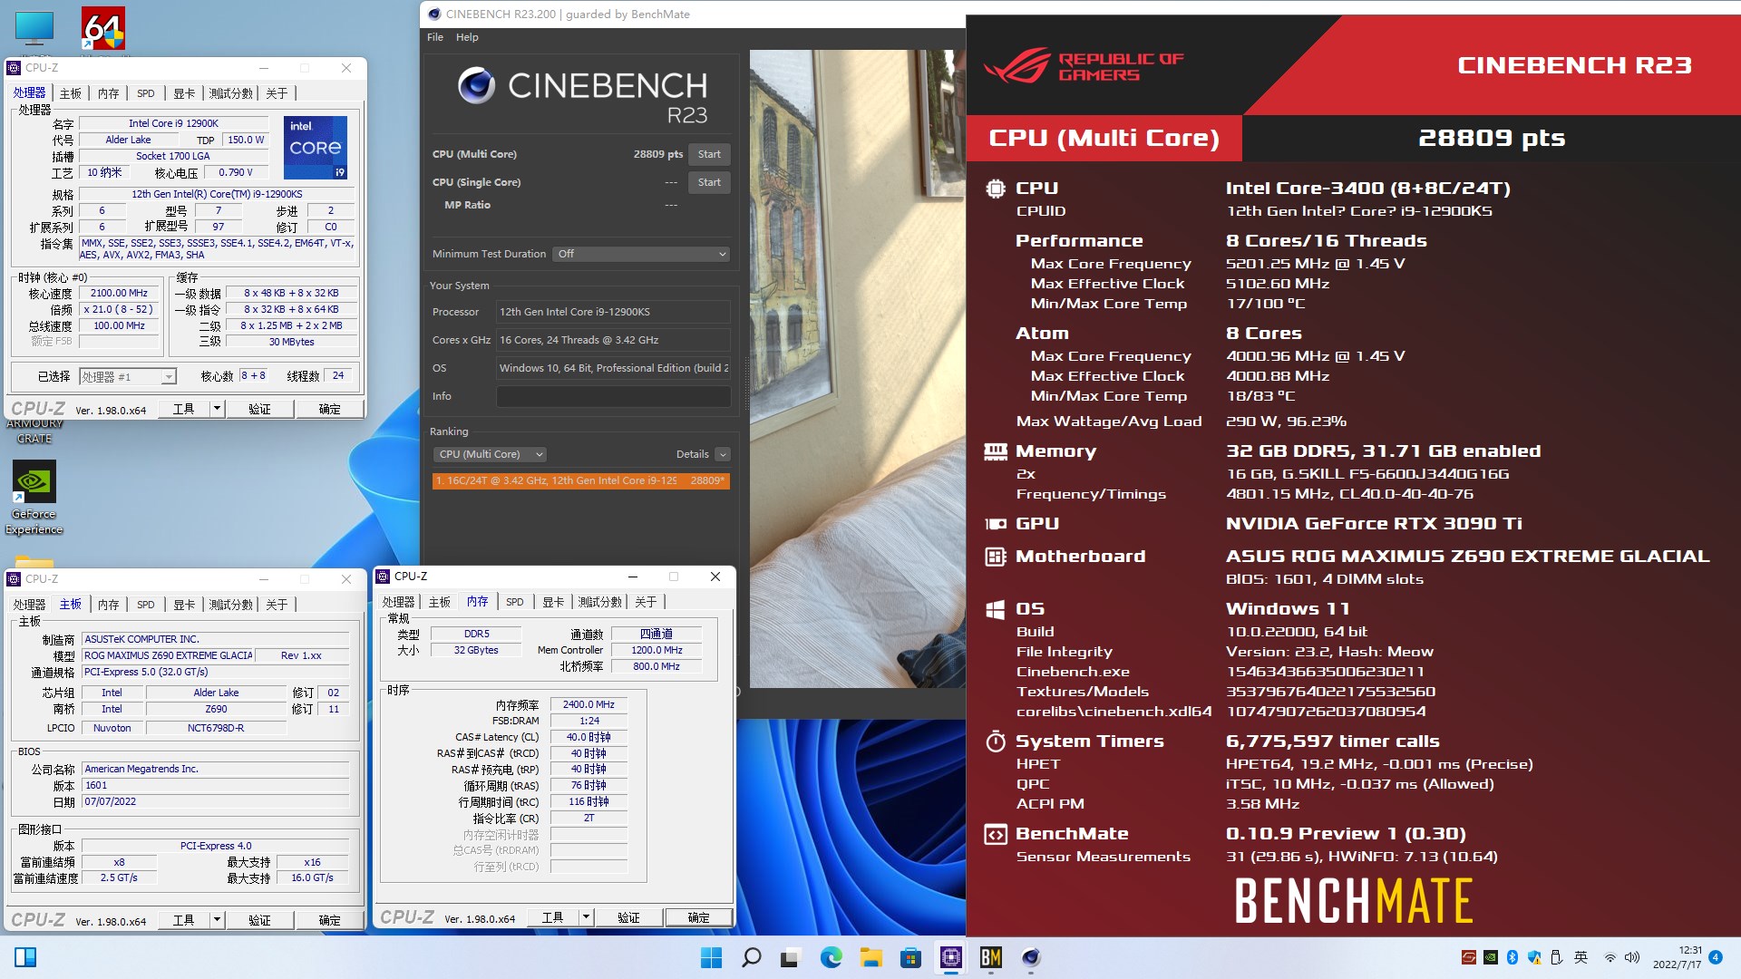Screen dimensions: 1741x979
Task: Select the 16C/24T ranking result row
Action: [x=580, y=480]
